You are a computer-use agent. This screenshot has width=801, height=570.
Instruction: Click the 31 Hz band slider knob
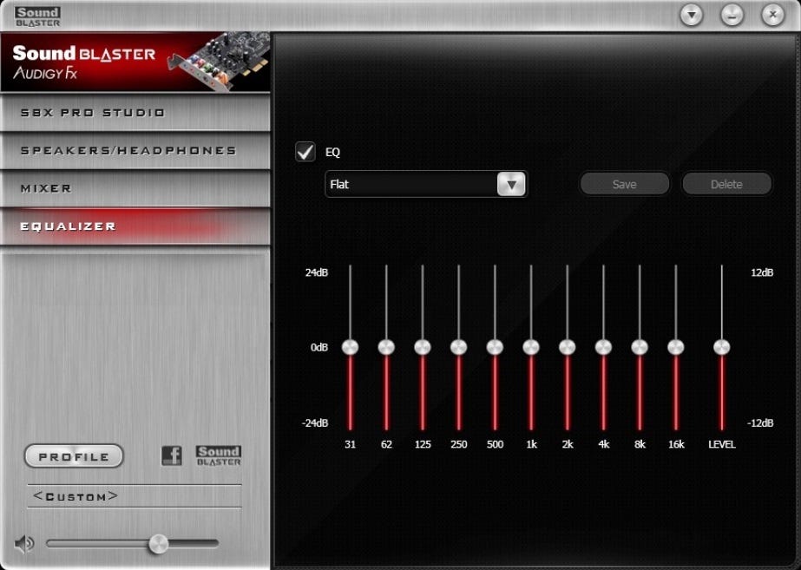coord(350,347)
